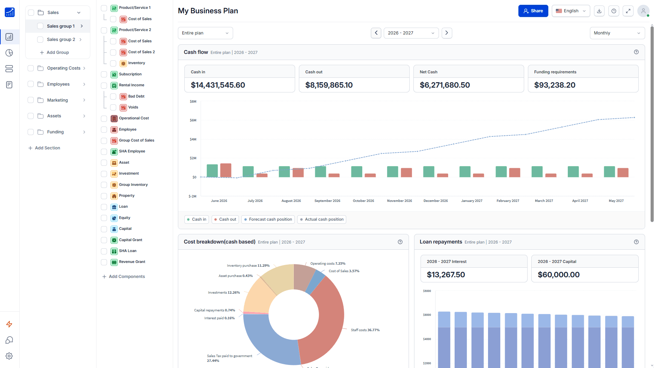Click the lightning bolt icon
Viewport: 654px width, 368px height.
pyautogui.click(x=9, y=324)
